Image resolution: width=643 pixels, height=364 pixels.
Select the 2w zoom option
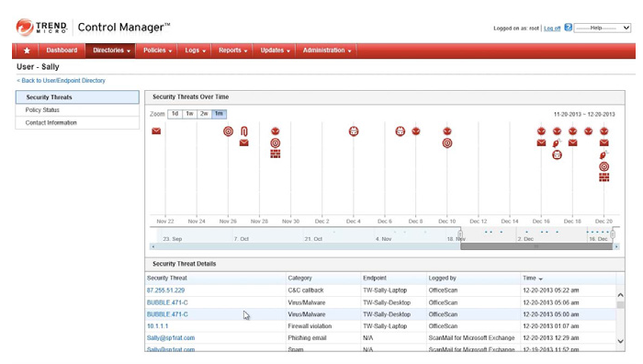(x=204, y=114)
